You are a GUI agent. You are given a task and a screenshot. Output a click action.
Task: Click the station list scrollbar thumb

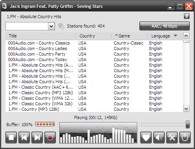point(186,41)
